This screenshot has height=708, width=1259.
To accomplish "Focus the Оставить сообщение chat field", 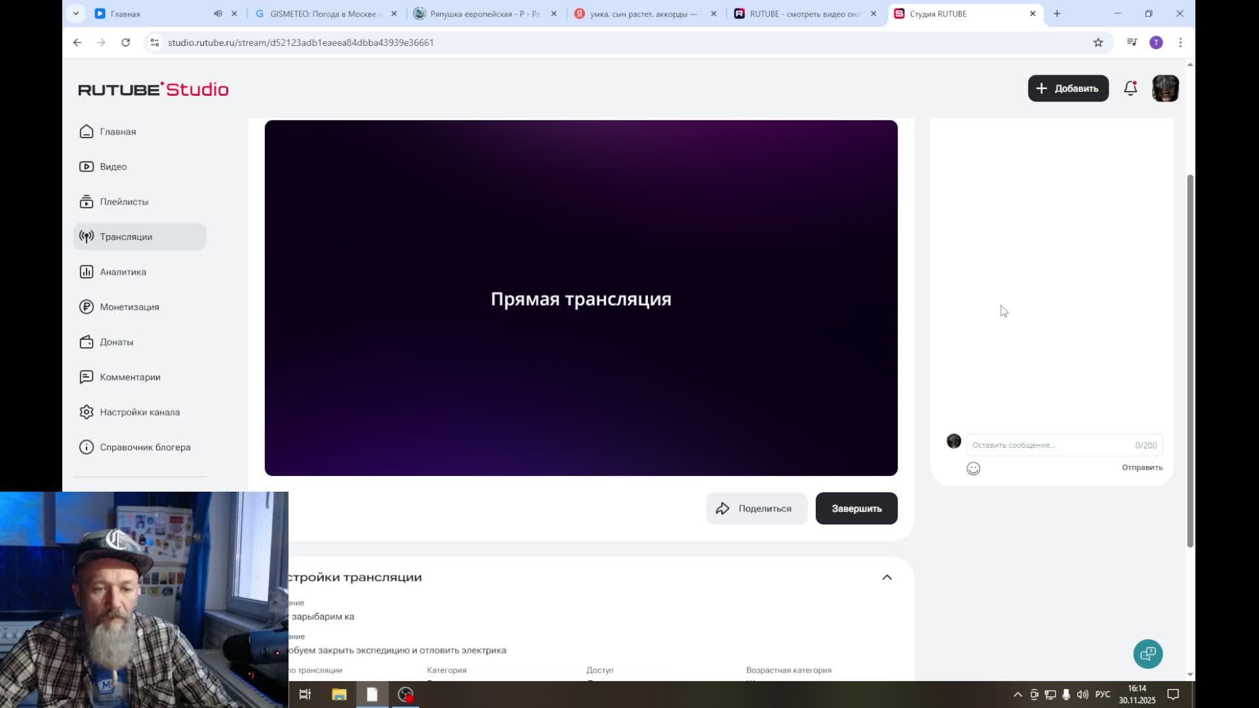I will click(1049, 445).
